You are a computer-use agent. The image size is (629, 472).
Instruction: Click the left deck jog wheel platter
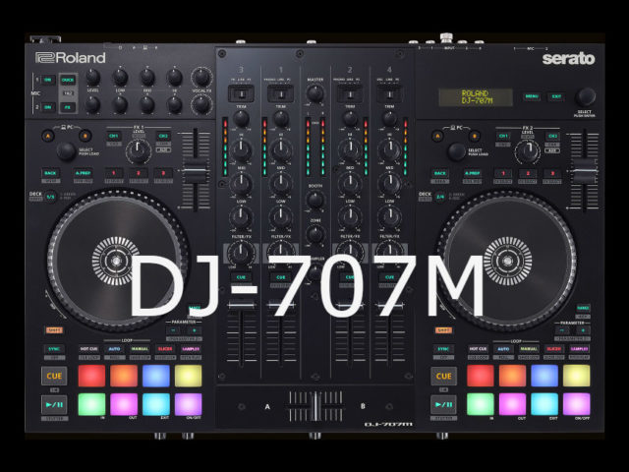115,261
